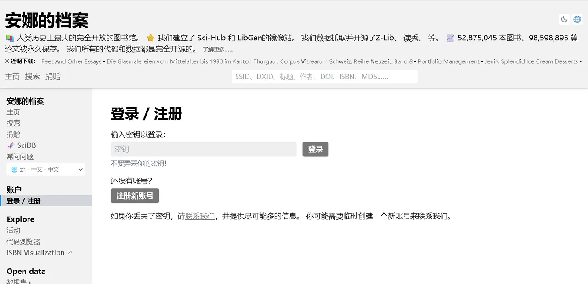Follow the 联系我们 link
Image resolution: width=588 pixels, height=284 pixels.
(200, 216)
